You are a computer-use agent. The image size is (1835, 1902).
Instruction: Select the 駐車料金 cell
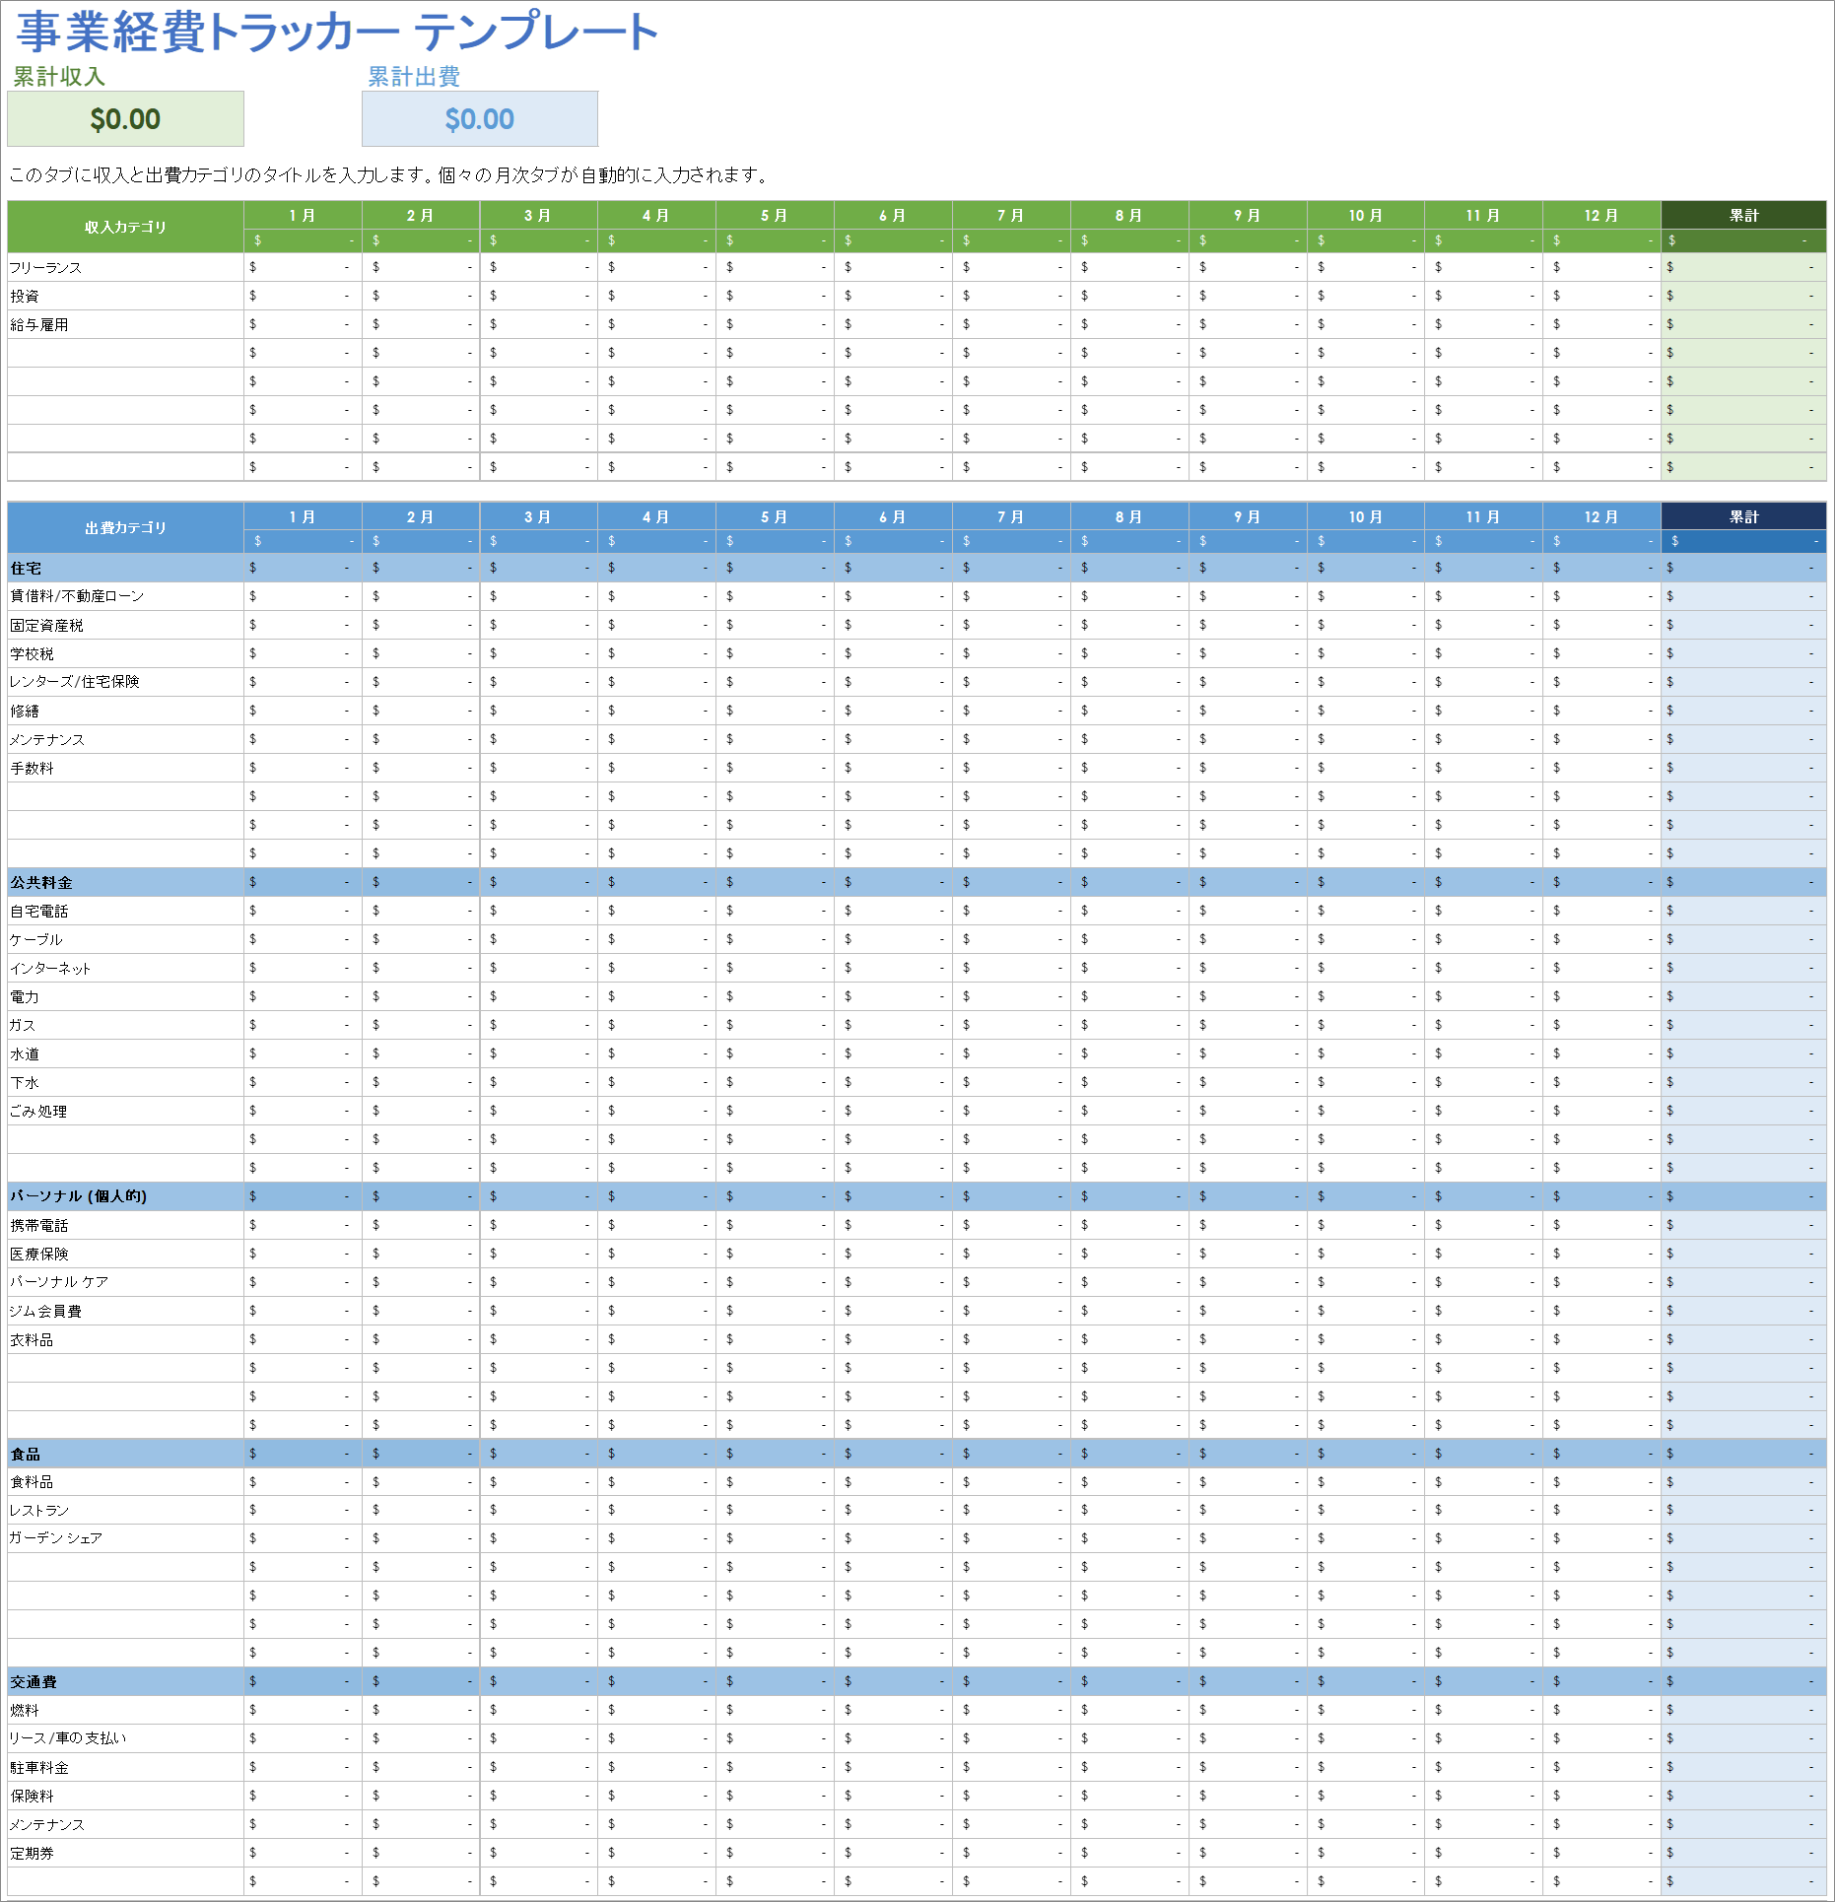(125, 1767)
